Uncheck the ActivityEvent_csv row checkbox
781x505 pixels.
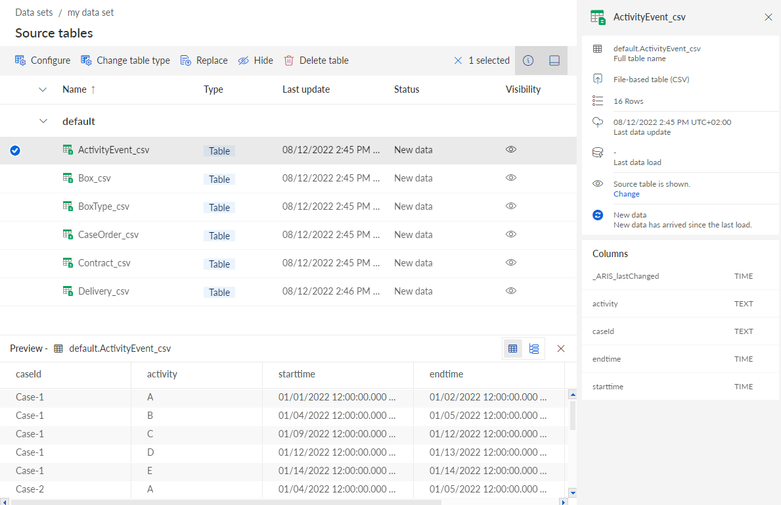click(x=15, y=150)
